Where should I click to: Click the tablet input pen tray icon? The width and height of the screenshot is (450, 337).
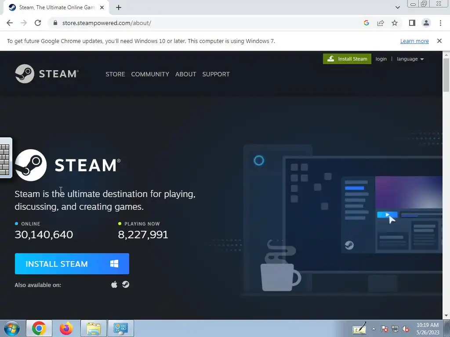click(359, 328)
